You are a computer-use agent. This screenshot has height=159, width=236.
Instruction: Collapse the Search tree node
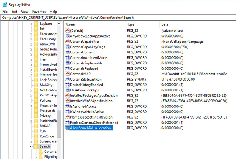coord(31,146)
